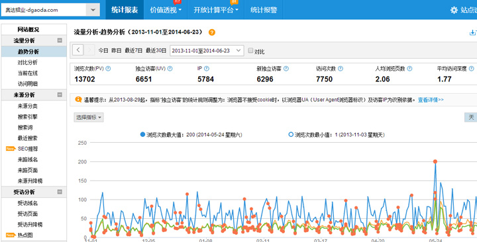Click the help icon next to 访问次数

coord(341,69)
